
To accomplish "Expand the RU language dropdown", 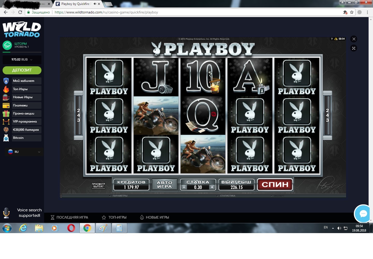I will tap(24, 152).
